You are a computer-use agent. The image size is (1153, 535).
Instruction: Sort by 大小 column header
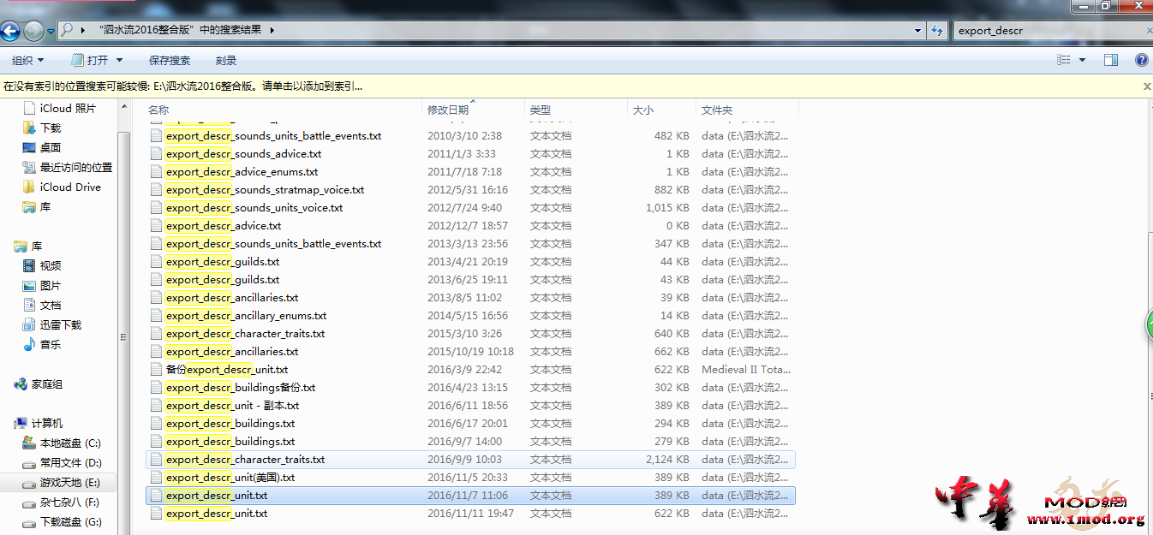(x=642, y=110)
